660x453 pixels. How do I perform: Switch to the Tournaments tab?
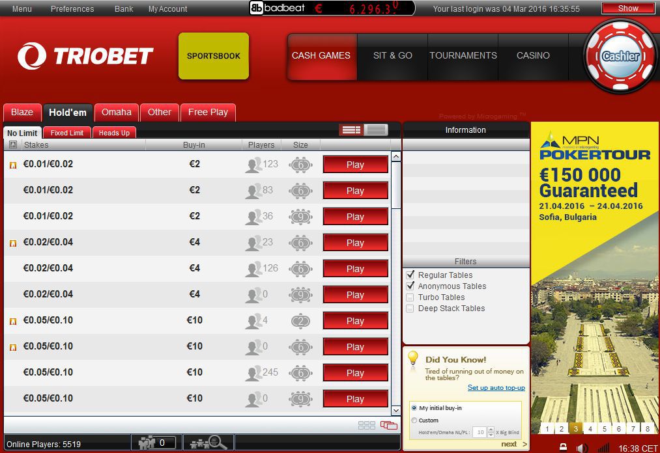coord(463,56)
